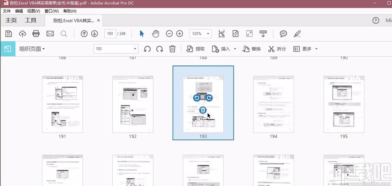Click the Save file icon

[x=9, y=33]
